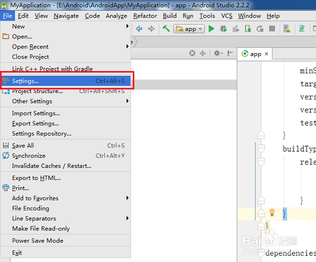Open project panel gear settings
Screen dimensions: 316x262
[218, 53]
